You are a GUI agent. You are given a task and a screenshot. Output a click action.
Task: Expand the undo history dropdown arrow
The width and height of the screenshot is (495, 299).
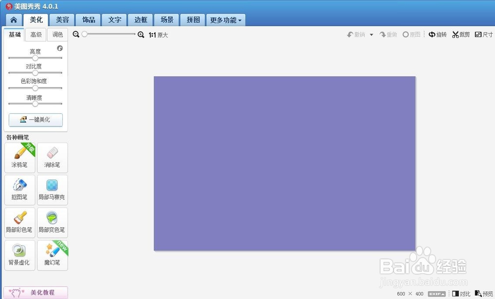coord(372,35)
